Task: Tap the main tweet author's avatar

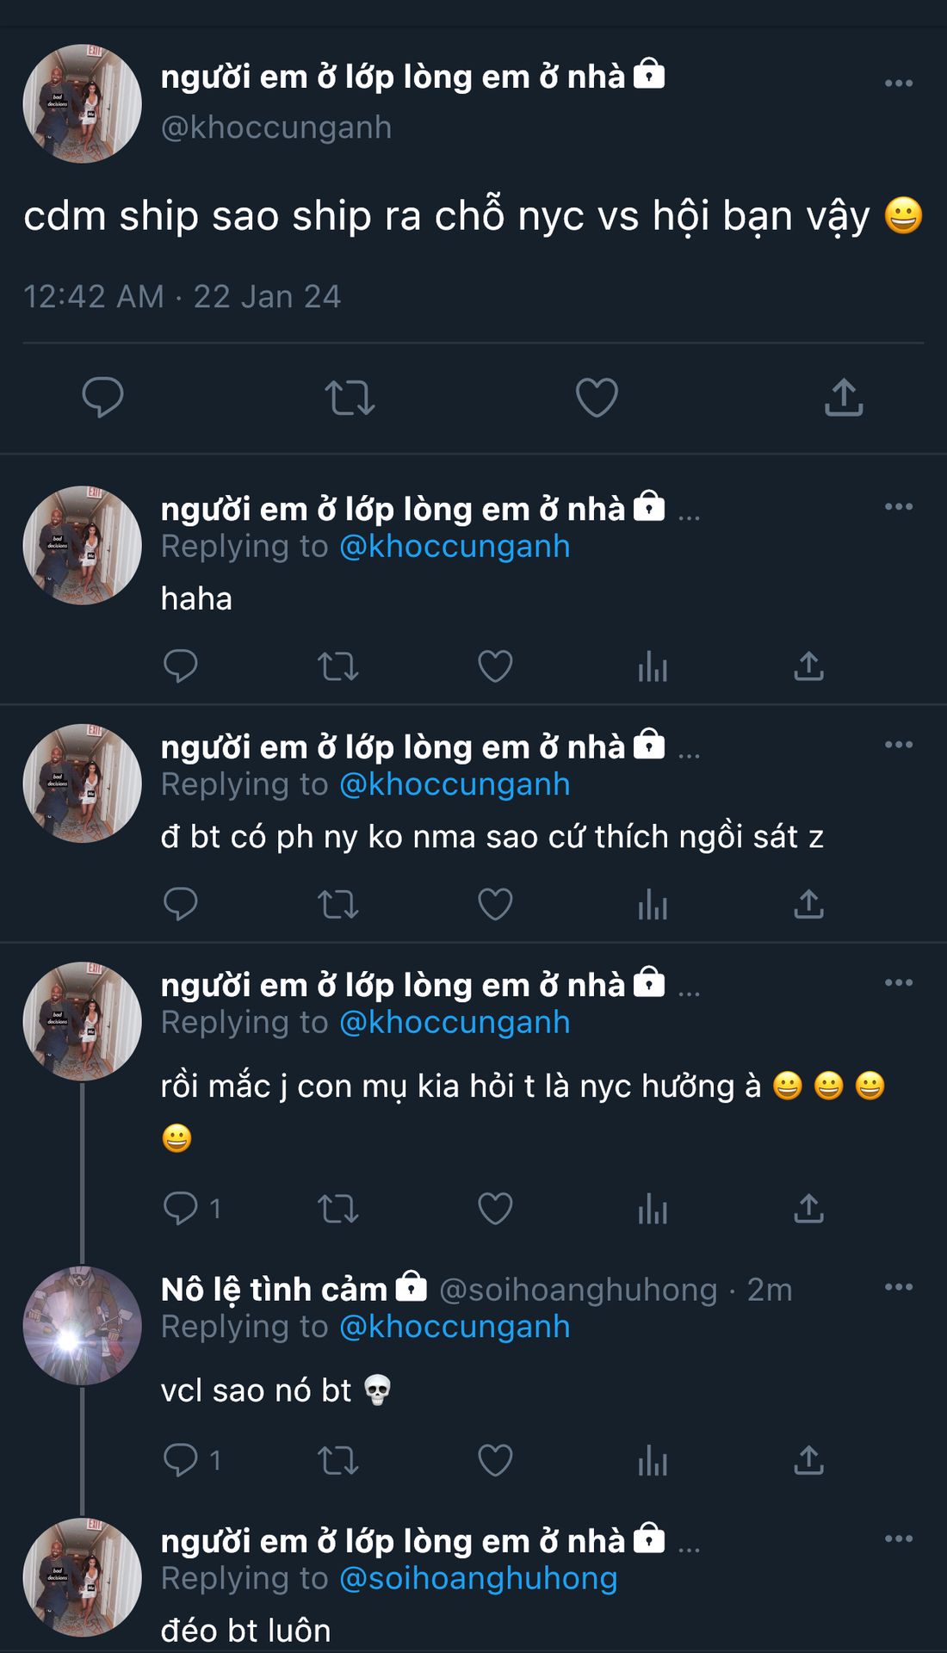Action: pyautogui.click(x=82, y=103)
